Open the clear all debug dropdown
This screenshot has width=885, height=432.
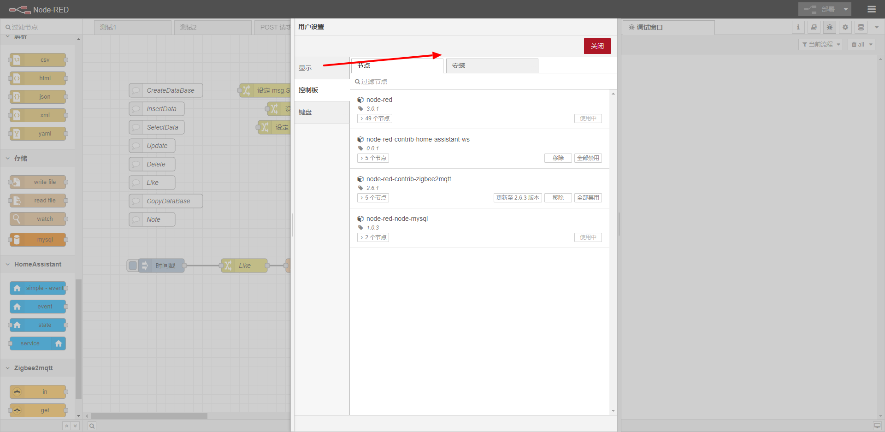[861, 45]
